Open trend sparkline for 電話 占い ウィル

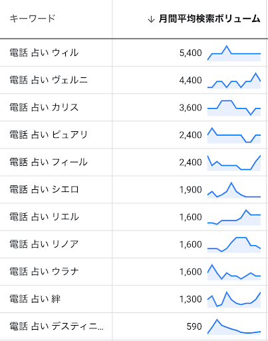pos(234,53)
